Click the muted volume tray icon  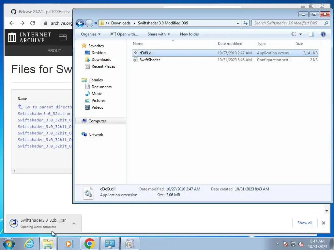pos(301,244)
